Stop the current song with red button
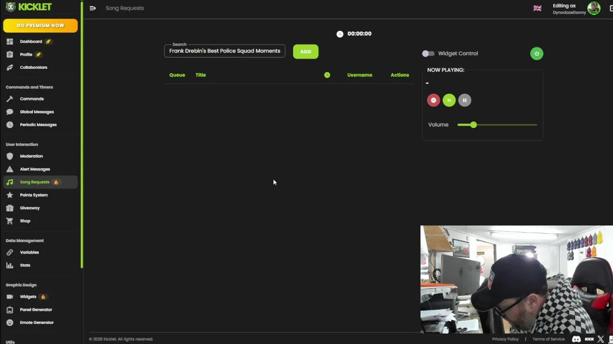This screenshot has width=613, height=344. [433, 100]
